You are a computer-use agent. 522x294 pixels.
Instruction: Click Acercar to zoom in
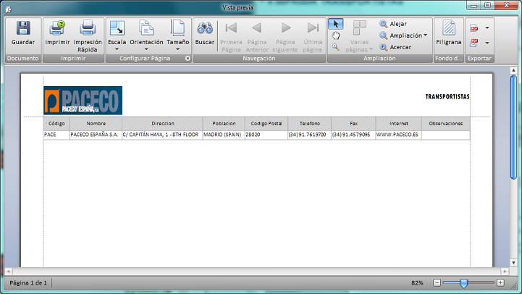[x=395, y=47]
